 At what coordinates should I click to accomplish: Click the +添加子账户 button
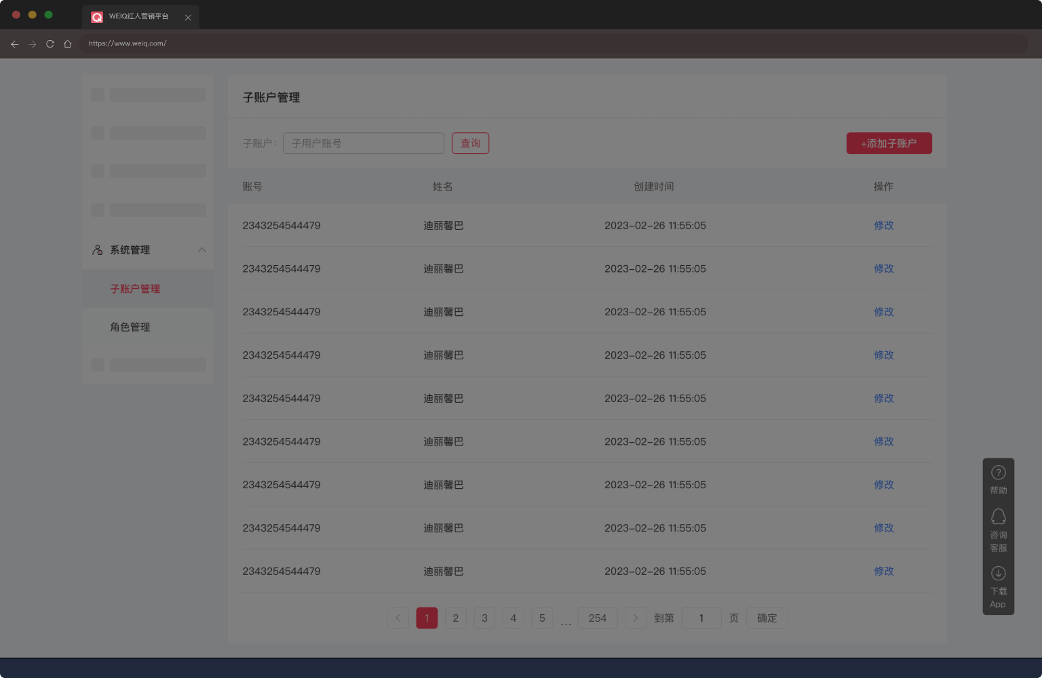pyautogui.click(x=889, y=143)
